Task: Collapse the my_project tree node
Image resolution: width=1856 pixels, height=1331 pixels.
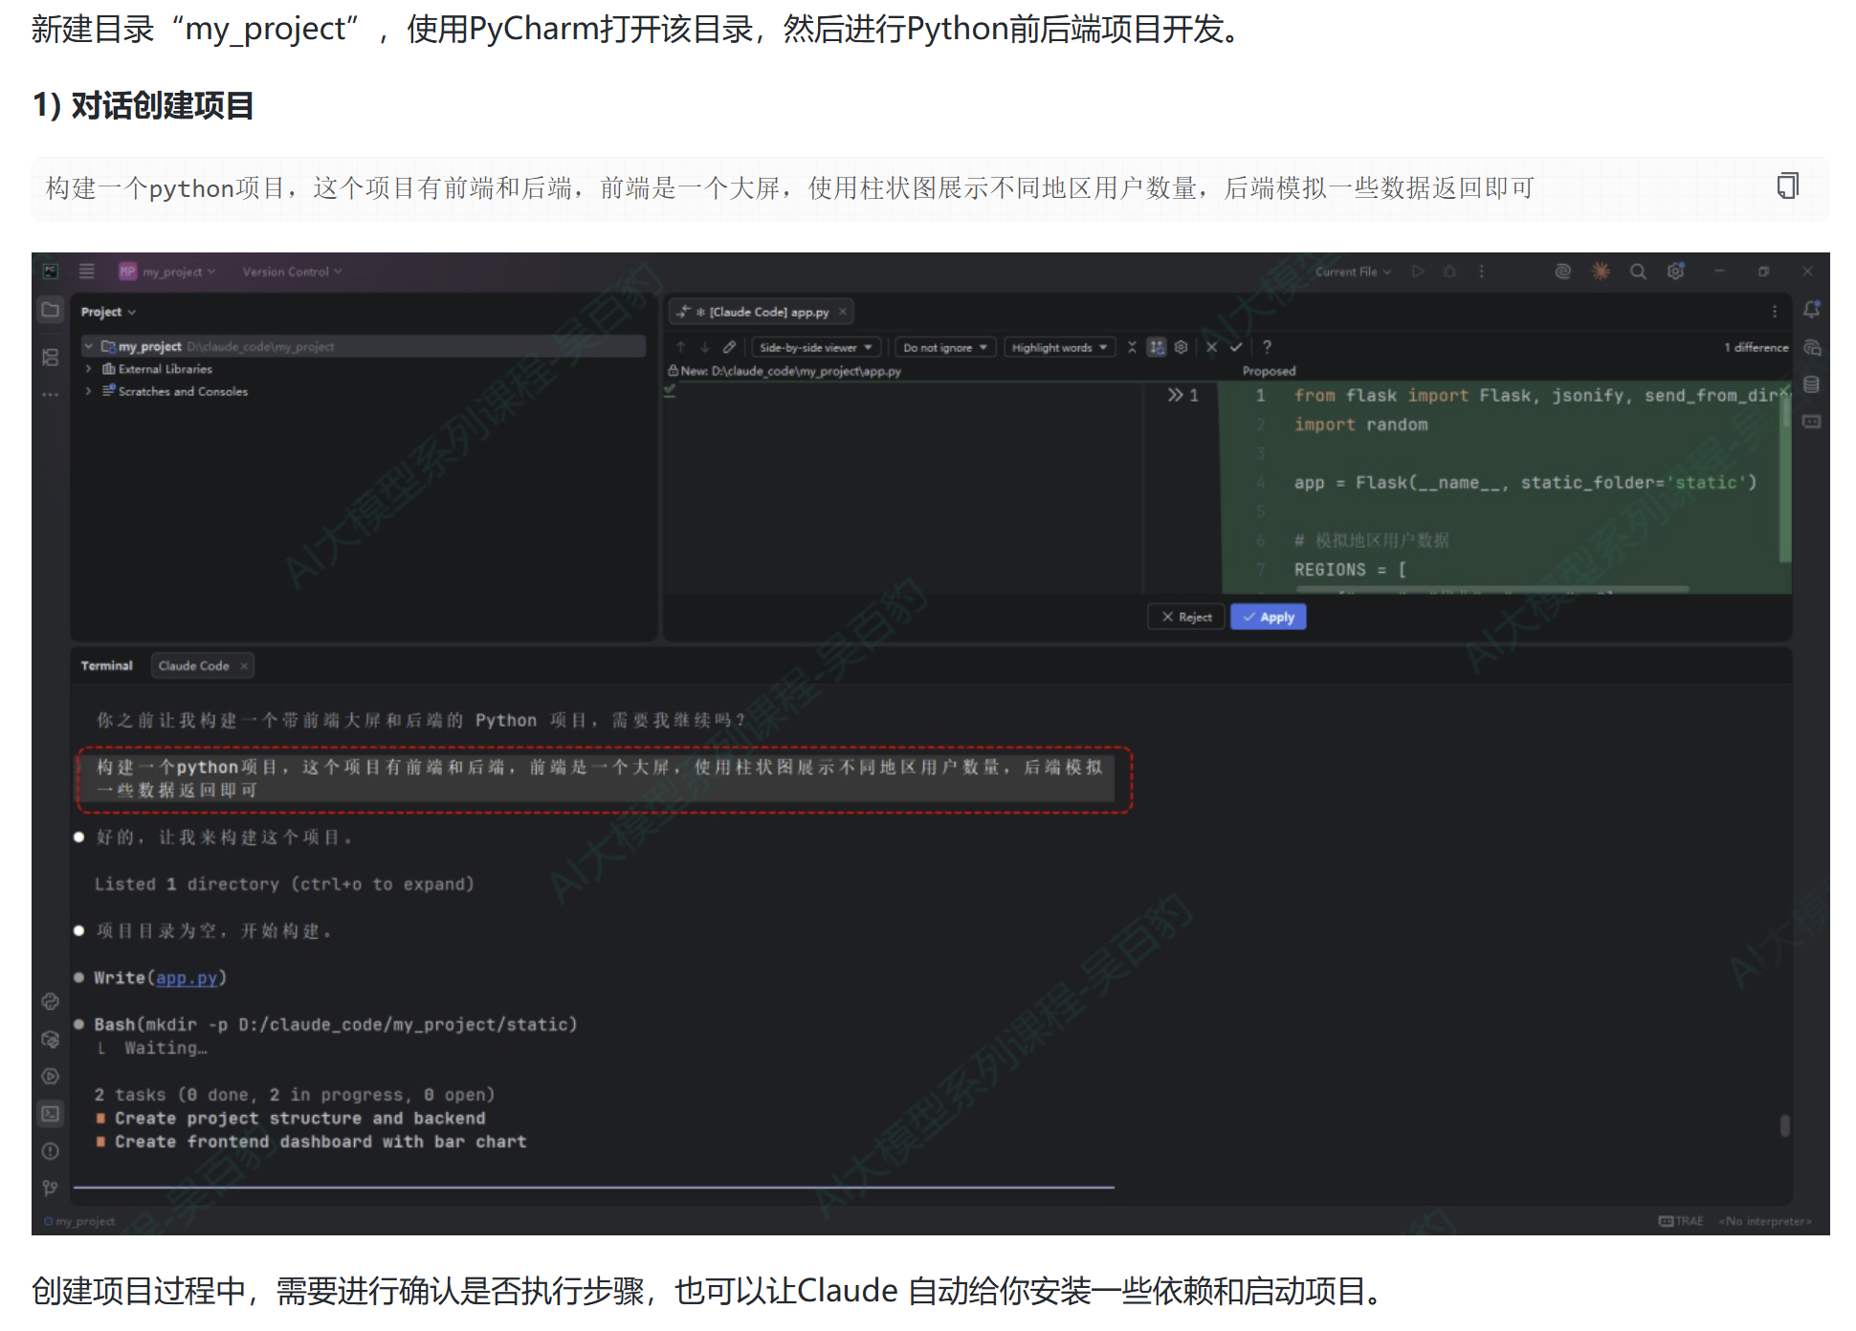Action: (88, 346)
